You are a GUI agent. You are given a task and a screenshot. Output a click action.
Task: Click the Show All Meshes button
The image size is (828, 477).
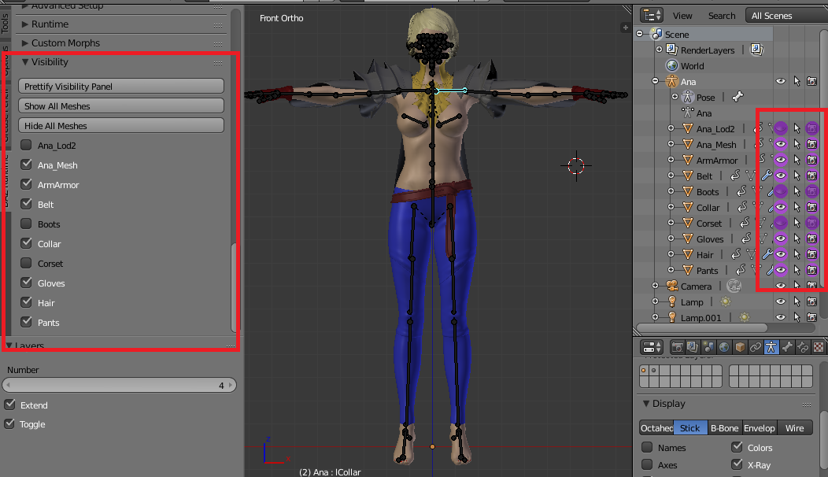pos(121,105)
